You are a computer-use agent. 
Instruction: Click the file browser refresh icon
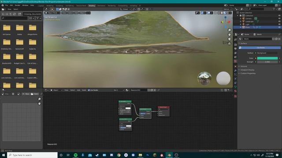point(15,14)
